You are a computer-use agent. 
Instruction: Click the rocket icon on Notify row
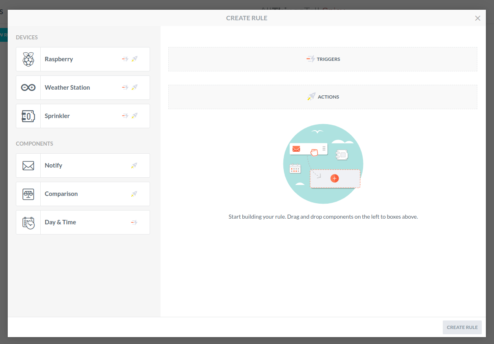134,166
